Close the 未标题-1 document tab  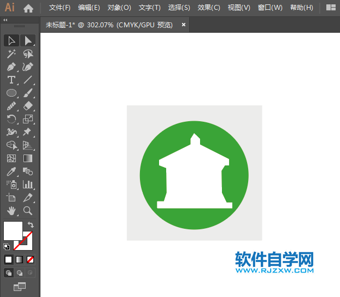coord(184,25)
